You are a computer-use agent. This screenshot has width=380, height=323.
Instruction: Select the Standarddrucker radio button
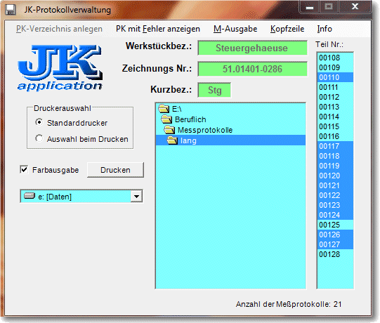pyautogui.click(x=39, y=122)
